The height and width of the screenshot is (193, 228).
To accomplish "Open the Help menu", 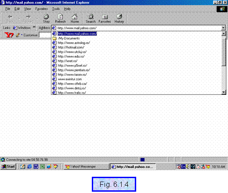I will click(x=67, y=9).
